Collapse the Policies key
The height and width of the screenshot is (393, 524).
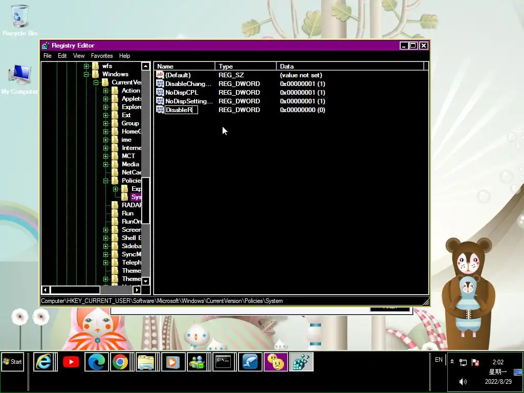(105, 181)
